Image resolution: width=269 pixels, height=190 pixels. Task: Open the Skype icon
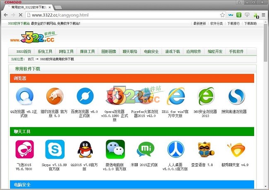tap(55, 149)
